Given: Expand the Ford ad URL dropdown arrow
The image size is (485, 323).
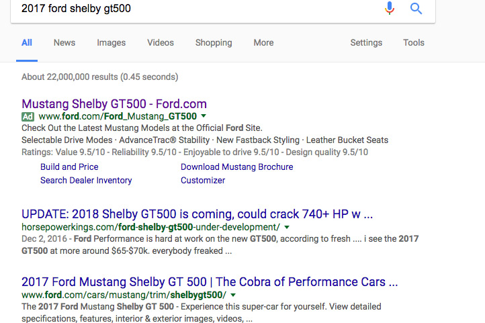Looking at the screenshot, I should (204, 116).
